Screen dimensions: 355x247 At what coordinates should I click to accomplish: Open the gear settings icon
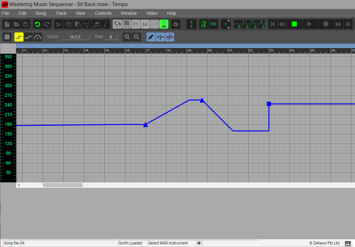(x=175, y=24)
